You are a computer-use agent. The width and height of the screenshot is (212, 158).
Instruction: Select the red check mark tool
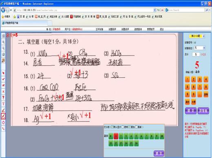[3, 79]
